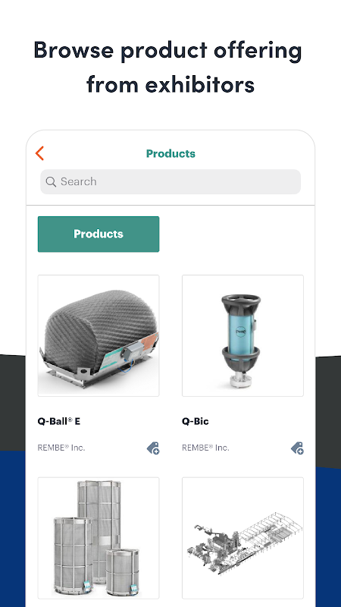This screenshot has height=607, width=341.
Task: Click the grey sensor box on the Q-Ball E
Action: pyautogui.click(x=131, y=349)
